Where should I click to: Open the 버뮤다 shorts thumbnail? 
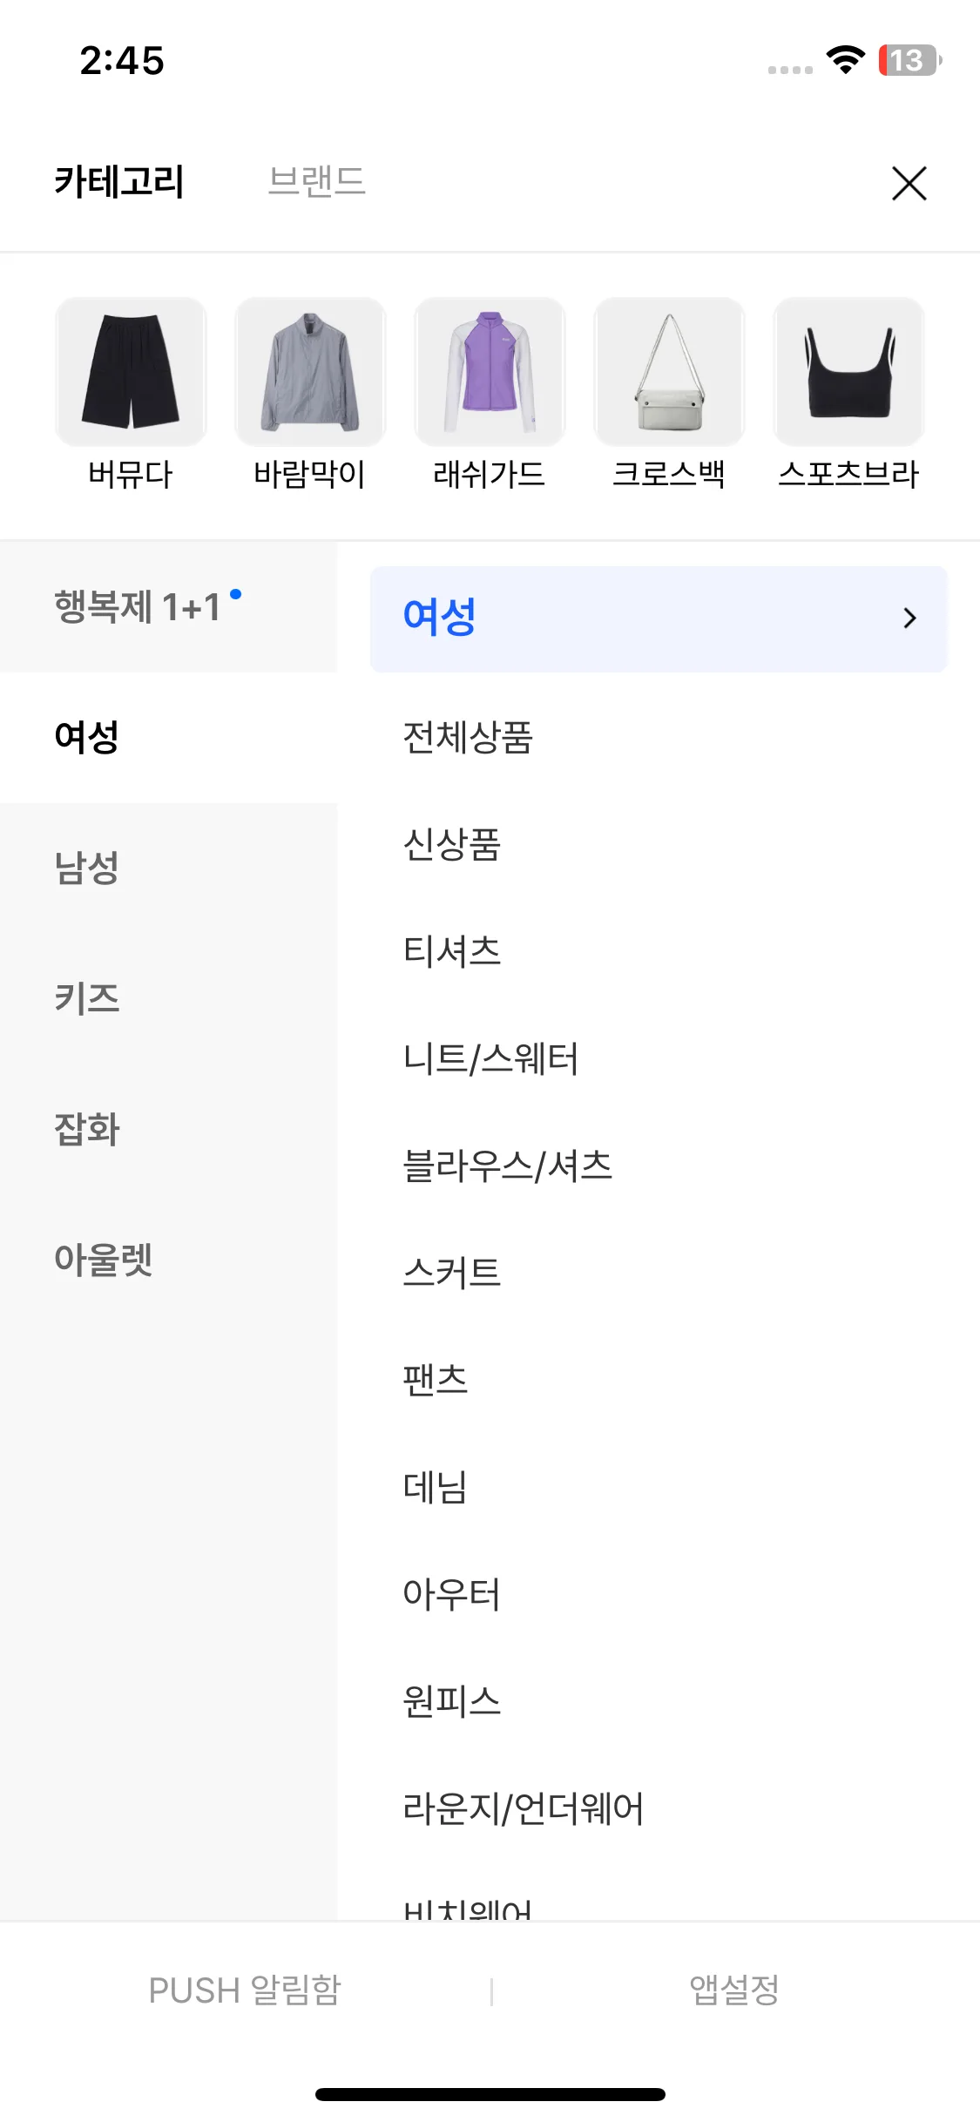click(x=131, y=372)
